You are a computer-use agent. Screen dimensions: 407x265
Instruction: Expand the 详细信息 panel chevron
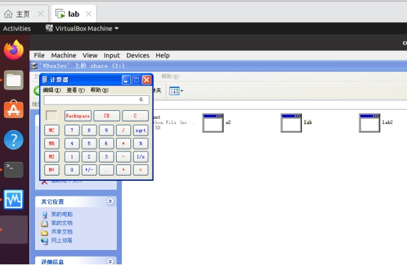coord(110,261)
